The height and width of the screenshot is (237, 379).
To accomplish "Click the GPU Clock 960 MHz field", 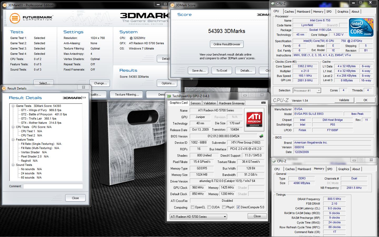I will [198, 187].
